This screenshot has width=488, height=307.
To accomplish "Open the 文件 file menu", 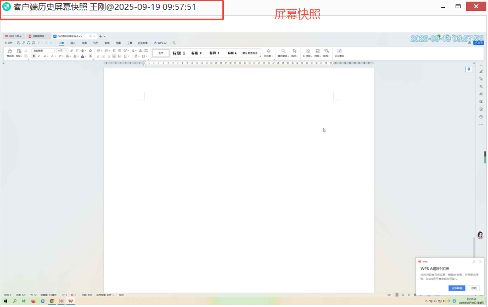I will coord(9,43).
